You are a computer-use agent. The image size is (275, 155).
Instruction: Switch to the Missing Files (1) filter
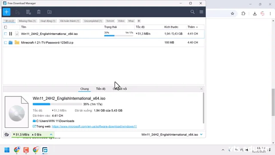(27, 21)
